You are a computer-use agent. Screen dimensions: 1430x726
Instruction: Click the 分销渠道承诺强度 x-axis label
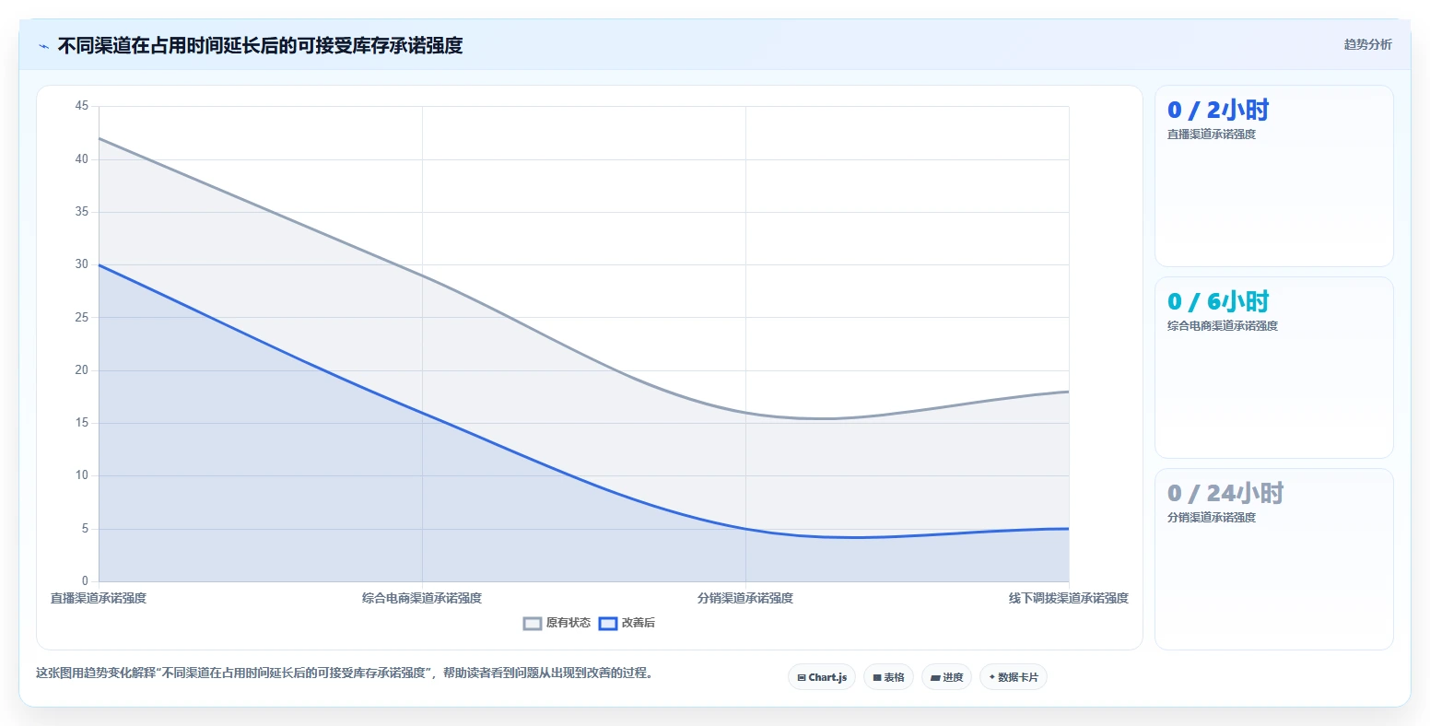pyautogui.click(x=745, y=598)
